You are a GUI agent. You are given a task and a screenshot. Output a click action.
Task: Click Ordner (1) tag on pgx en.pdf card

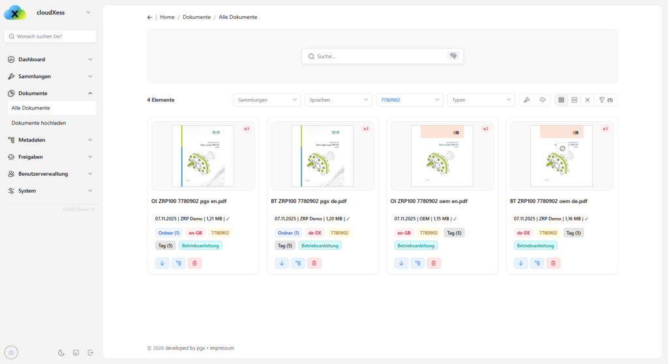169,233
